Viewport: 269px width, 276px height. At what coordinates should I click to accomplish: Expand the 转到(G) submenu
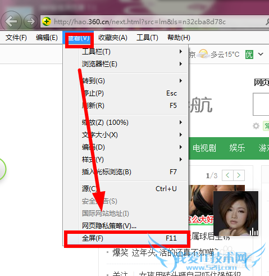click(125, 81)
